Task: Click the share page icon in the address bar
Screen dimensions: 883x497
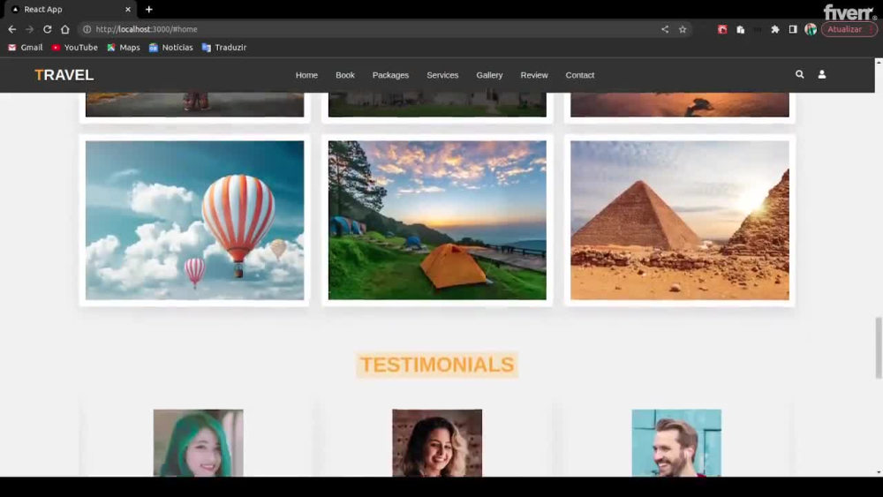Action: click(x=665, y=29)
